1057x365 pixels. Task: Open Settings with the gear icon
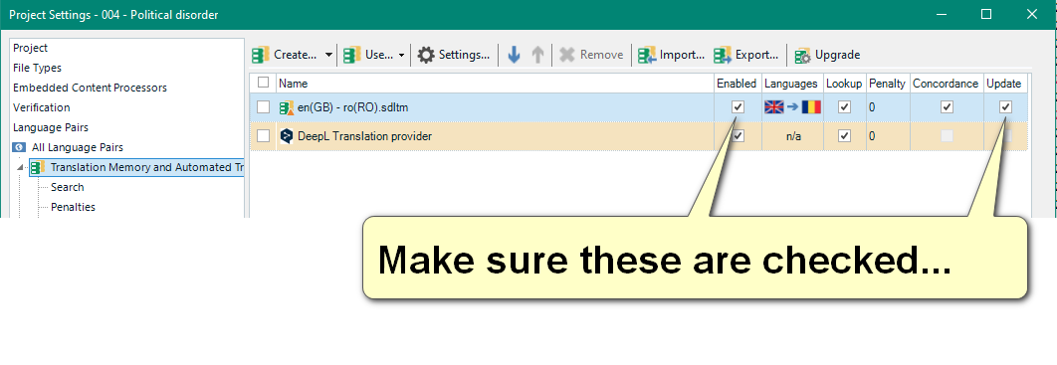pyautogui.click(x=454, y=56)
